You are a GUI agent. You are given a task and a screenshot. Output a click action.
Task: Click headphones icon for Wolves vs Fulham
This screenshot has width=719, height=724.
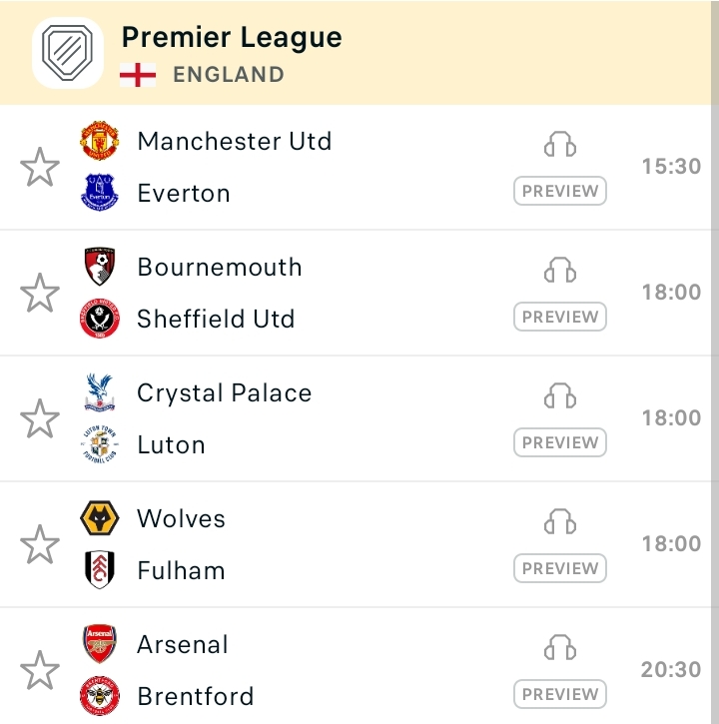[559, 521]
